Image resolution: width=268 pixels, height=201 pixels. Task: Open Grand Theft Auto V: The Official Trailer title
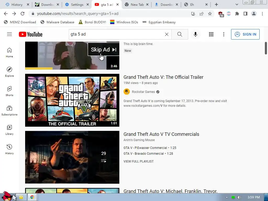[x=163, y=77]
